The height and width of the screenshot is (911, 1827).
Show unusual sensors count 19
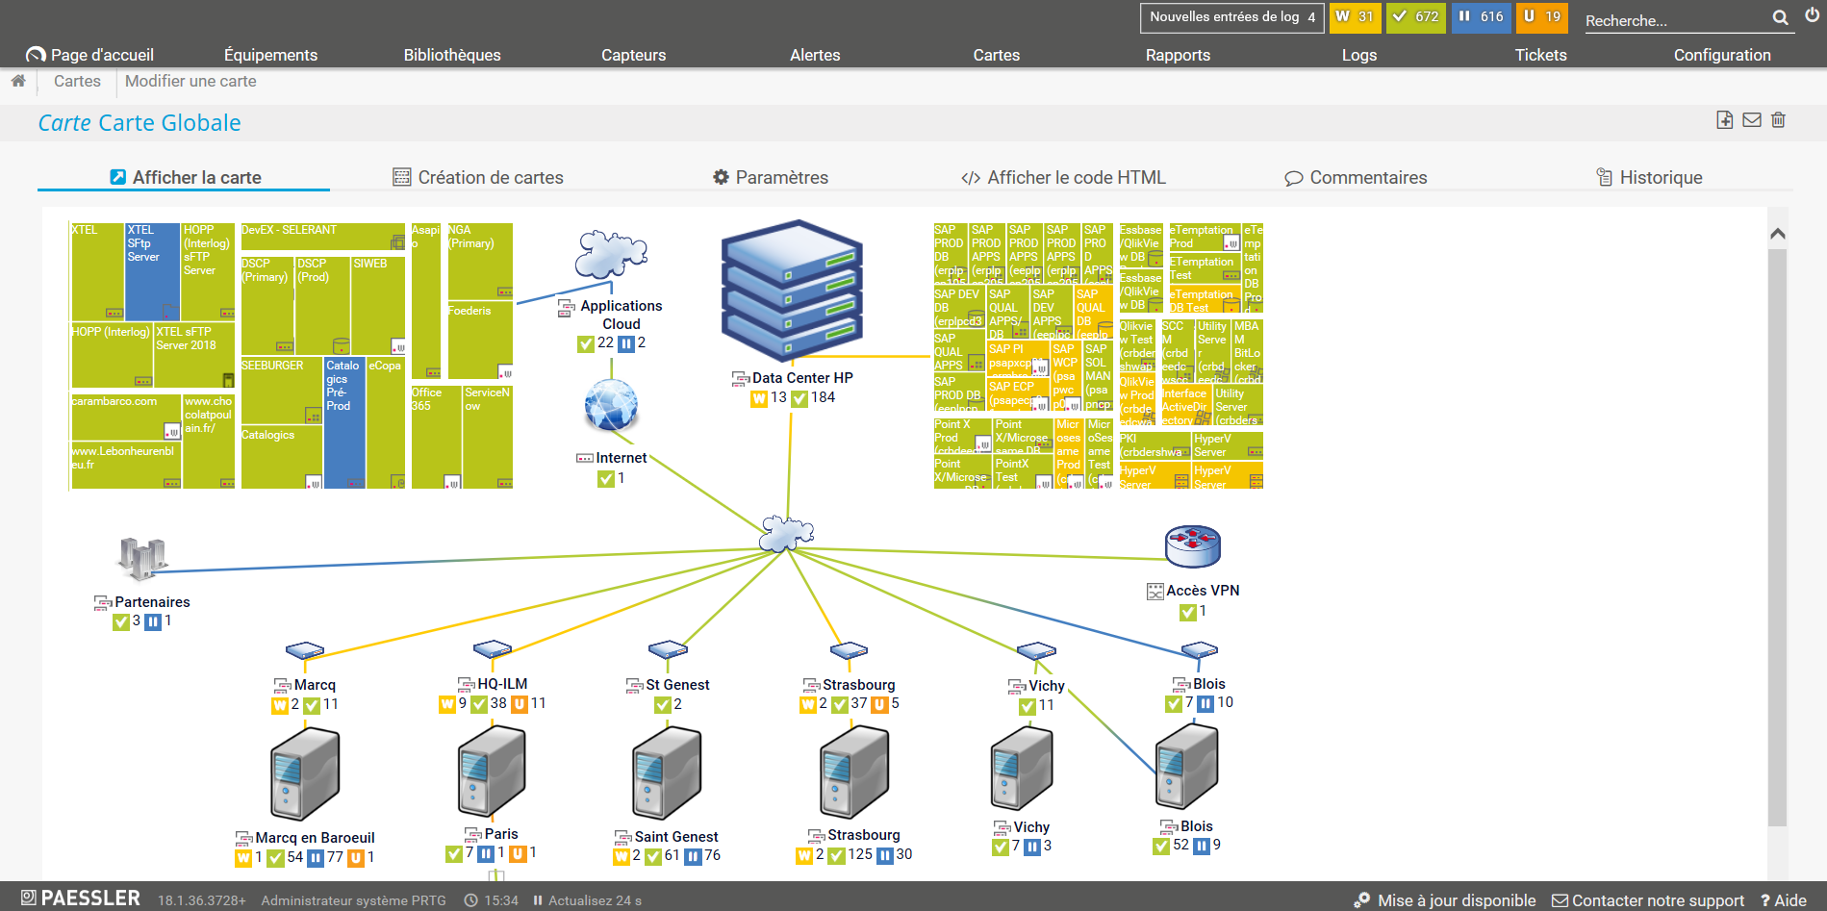1541,17
